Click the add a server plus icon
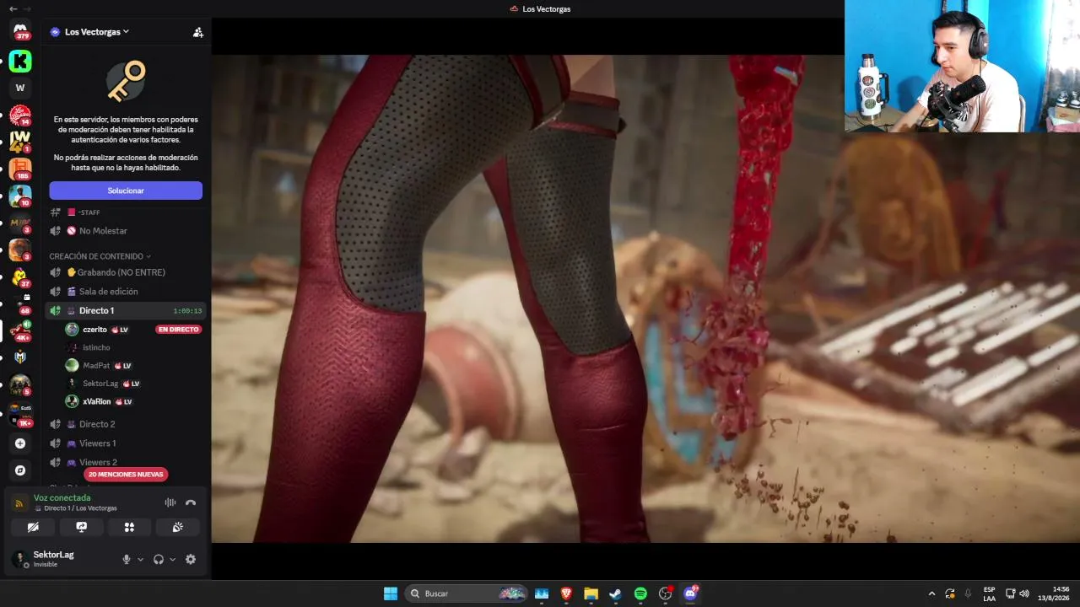The width and height of the screenshot is (1080, 607). coord(20,443)
